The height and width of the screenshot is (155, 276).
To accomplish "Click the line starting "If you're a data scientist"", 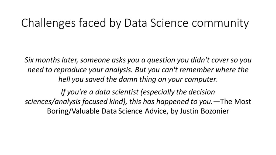I will (x=138, y=92).
